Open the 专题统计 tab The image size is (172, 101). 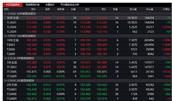[50, 5]
